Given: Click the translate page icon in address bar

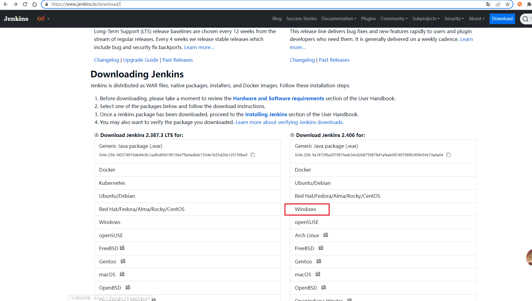Looking at the screenshot, I should (488, 4).
